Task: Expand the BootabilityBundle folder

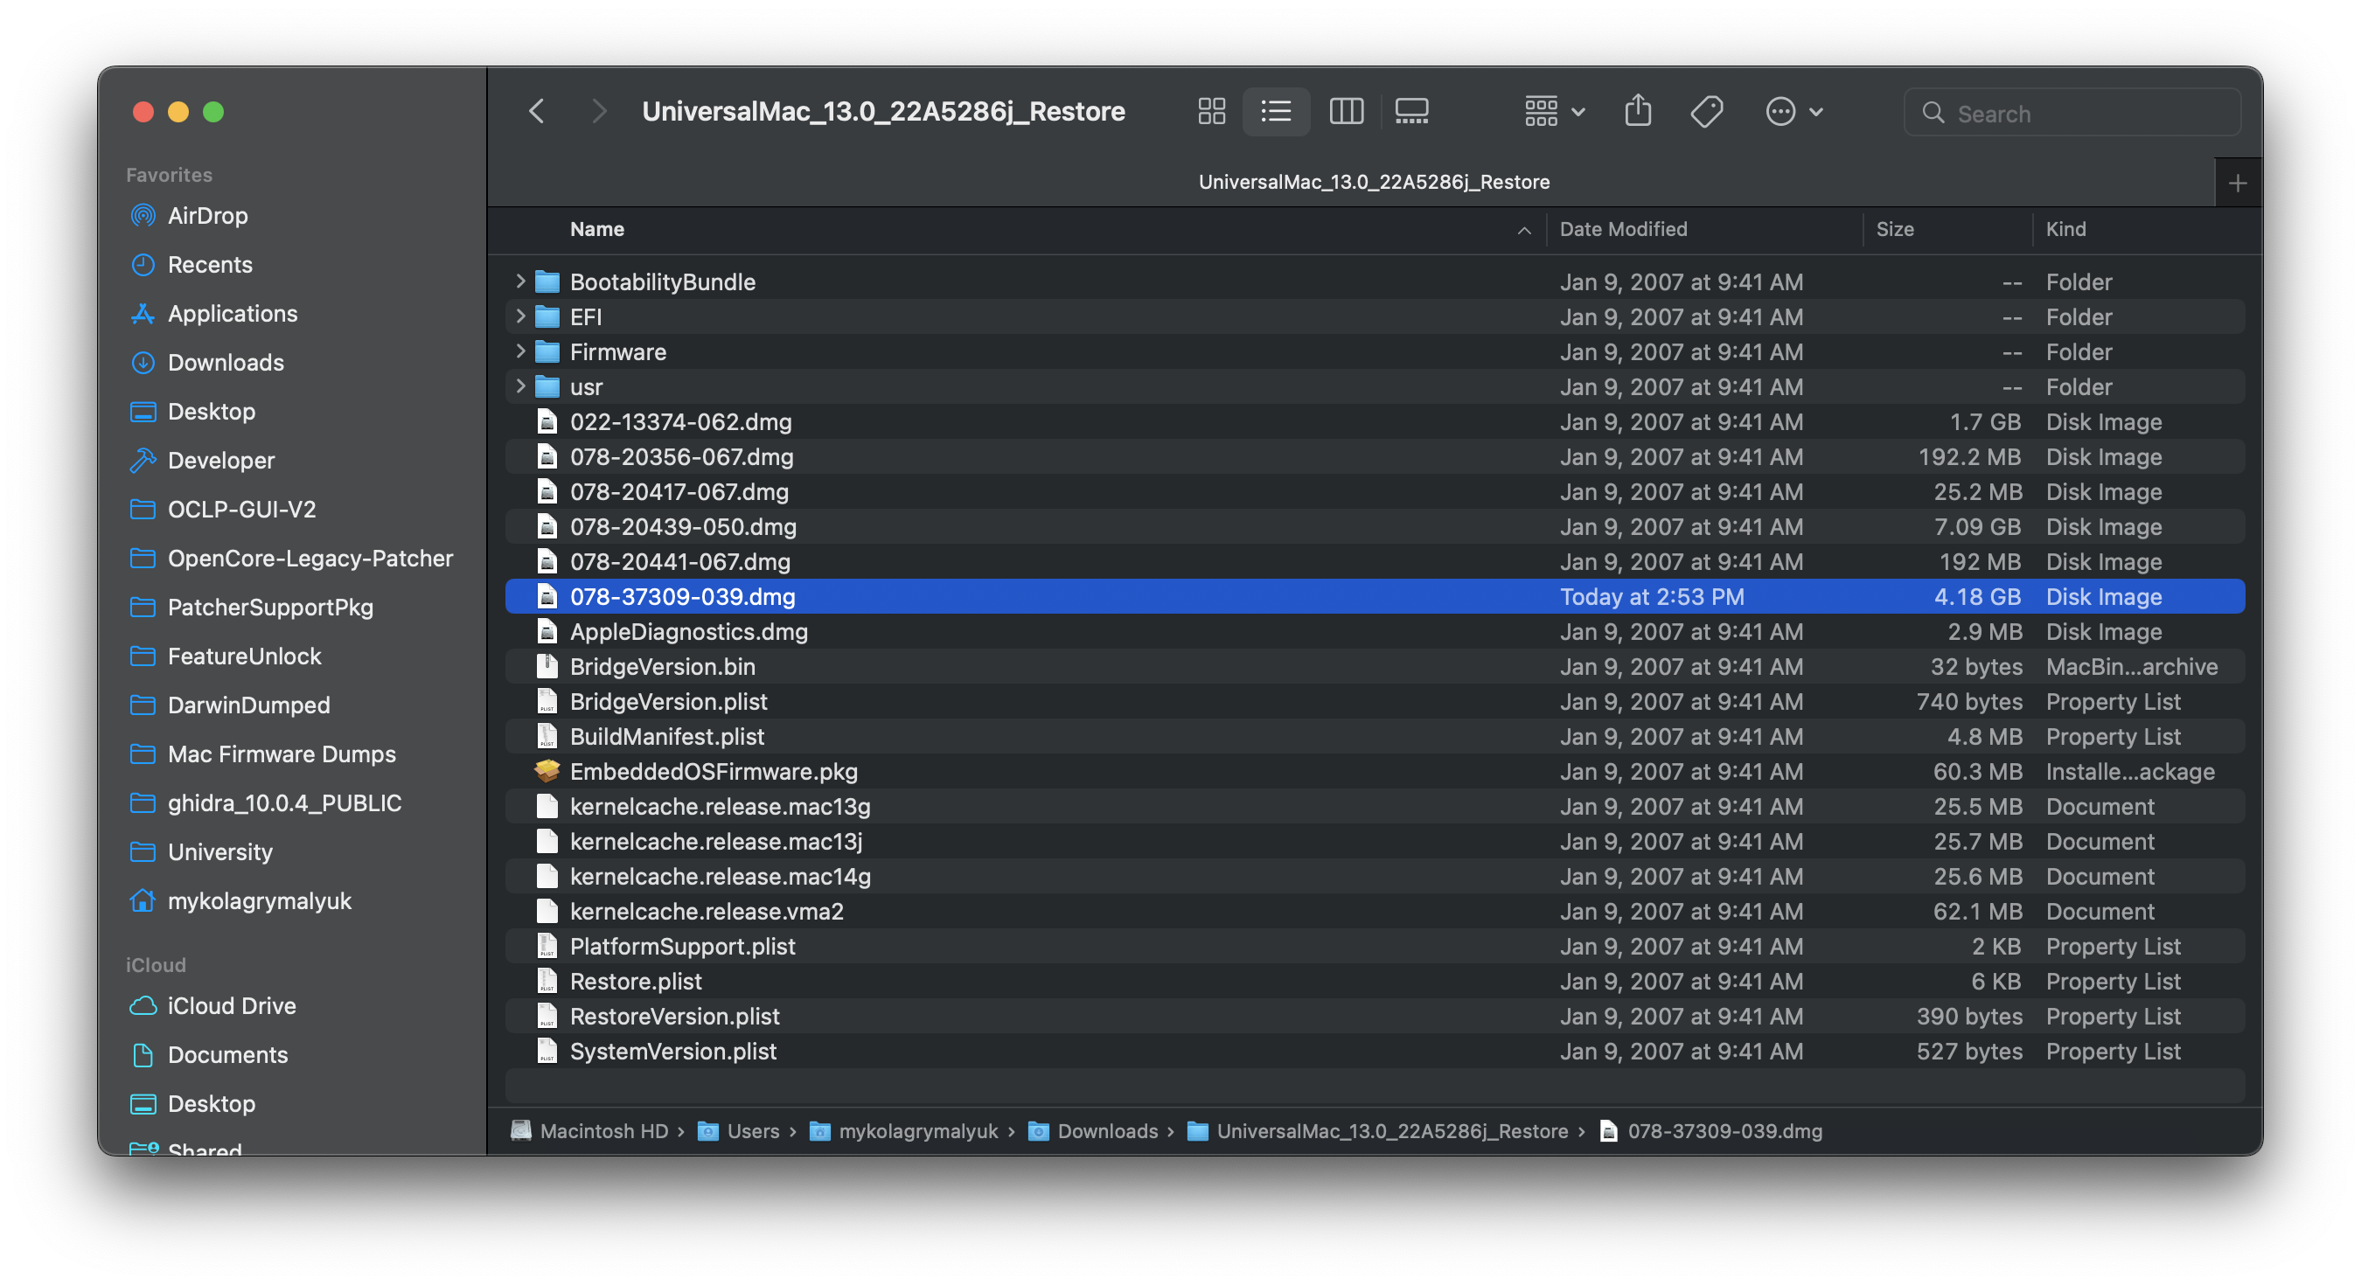Action: [x=519, y=281]
